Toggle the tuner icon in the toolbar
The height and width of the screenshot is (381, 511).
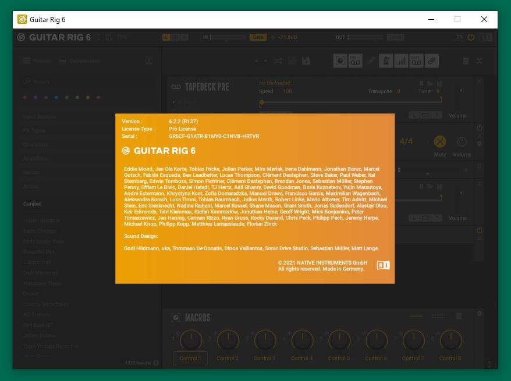[371, 61]
